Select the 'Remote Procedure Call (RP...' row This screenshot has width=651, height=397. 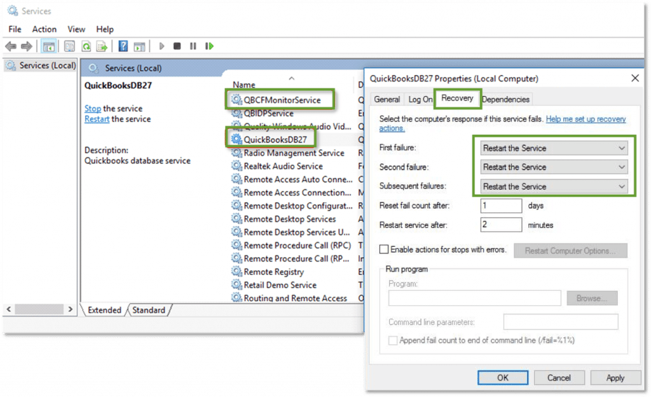tap(296, 258)
